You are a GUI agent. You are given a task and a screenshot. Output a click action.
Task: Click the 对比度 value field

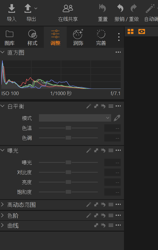click(x=113, y=172)
